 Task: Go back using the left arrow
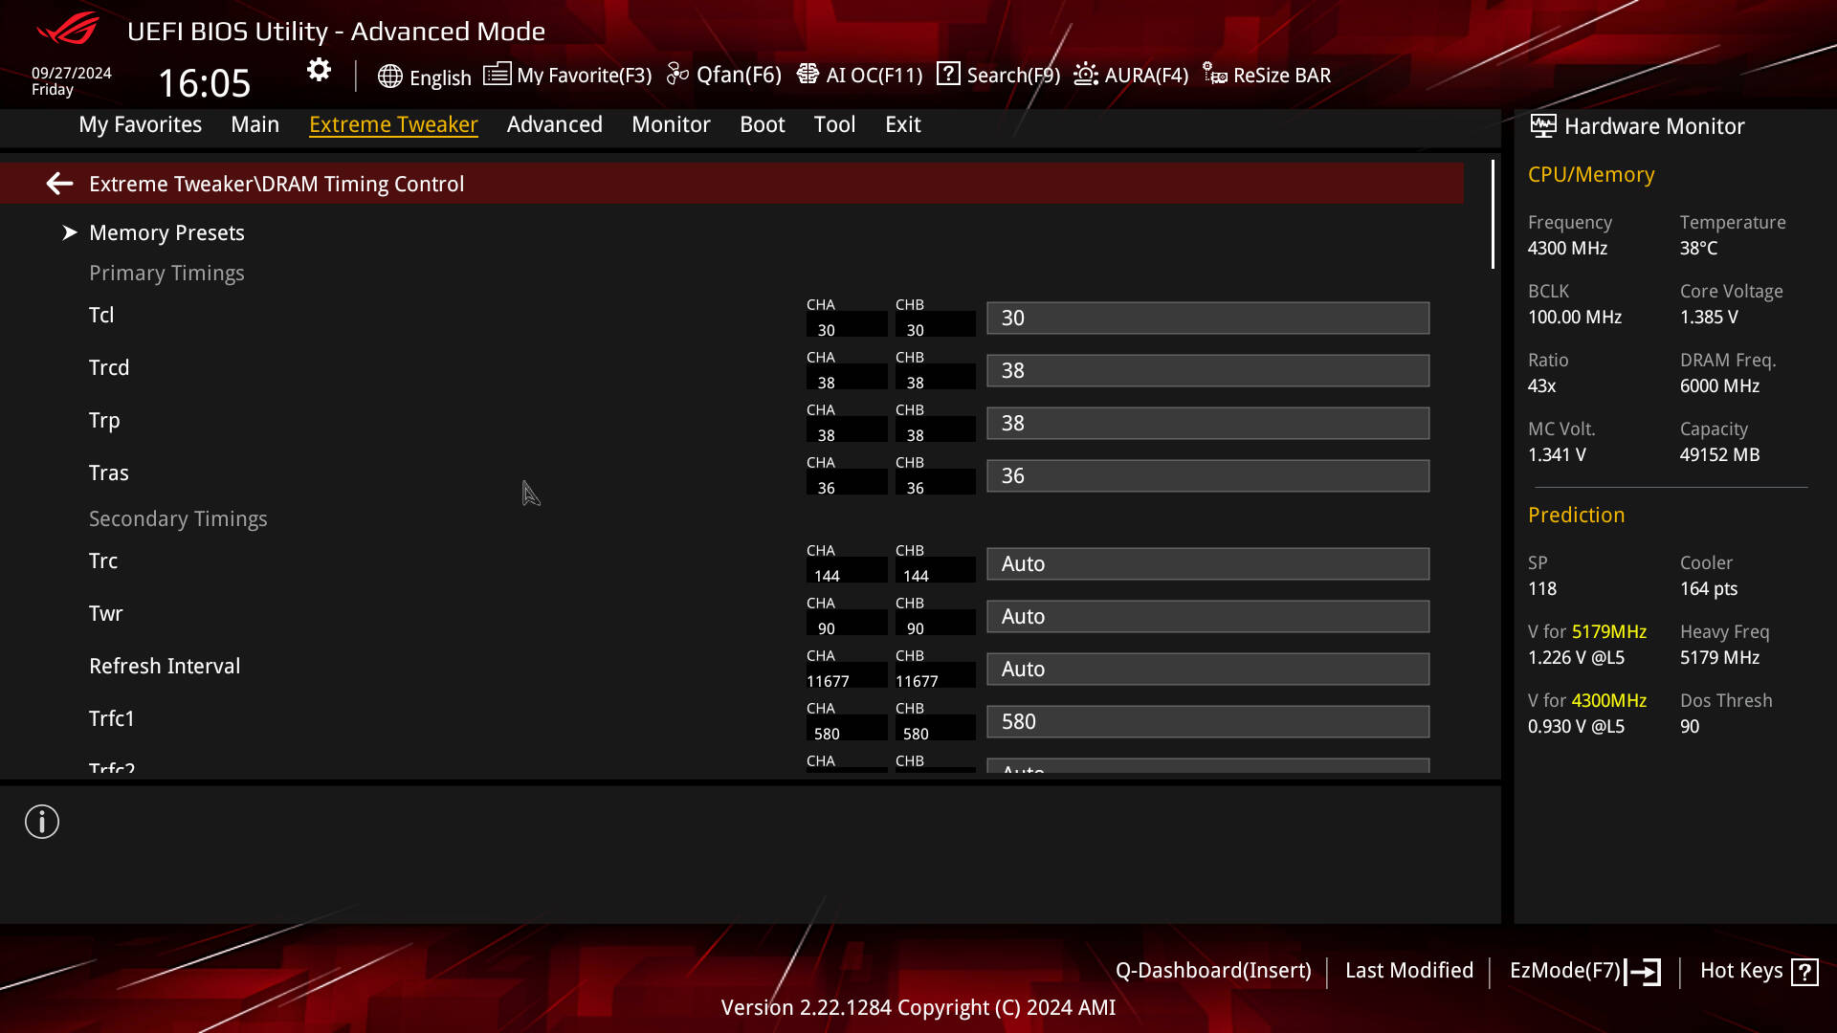pyautogui.click(x=59, y=184)
